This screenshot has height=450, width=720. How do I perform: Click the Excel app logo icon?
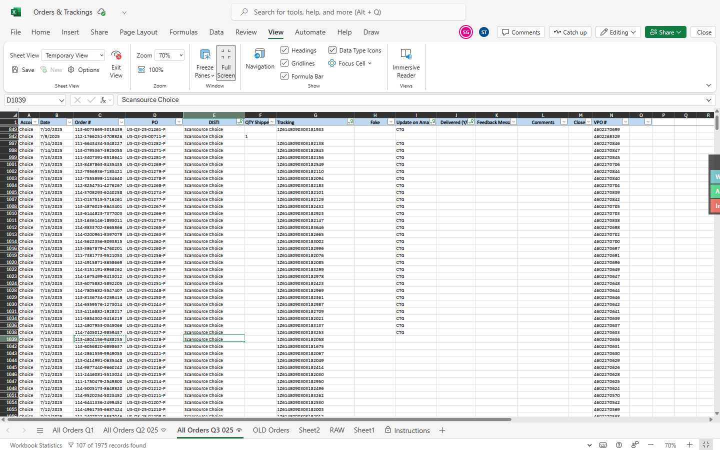pyautogui.click(x=15, y=12)
